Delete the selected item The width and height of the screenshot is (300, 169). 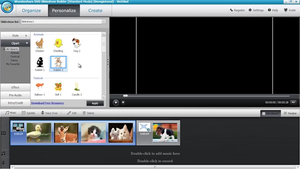click(x=88, y=113)
